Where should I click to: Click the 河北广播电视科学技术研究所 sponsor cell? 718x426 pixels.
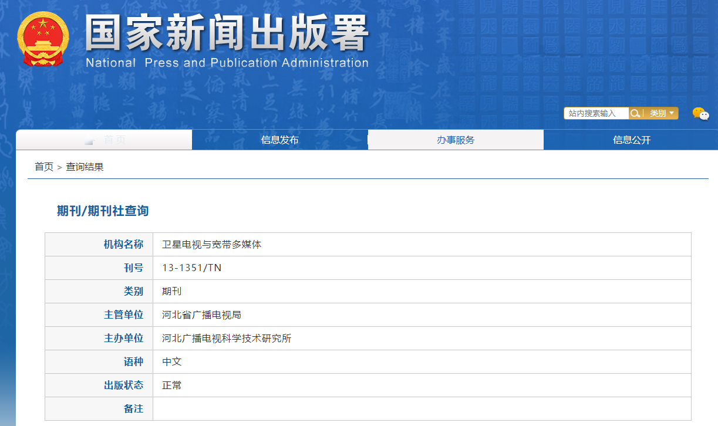[226, 339]
